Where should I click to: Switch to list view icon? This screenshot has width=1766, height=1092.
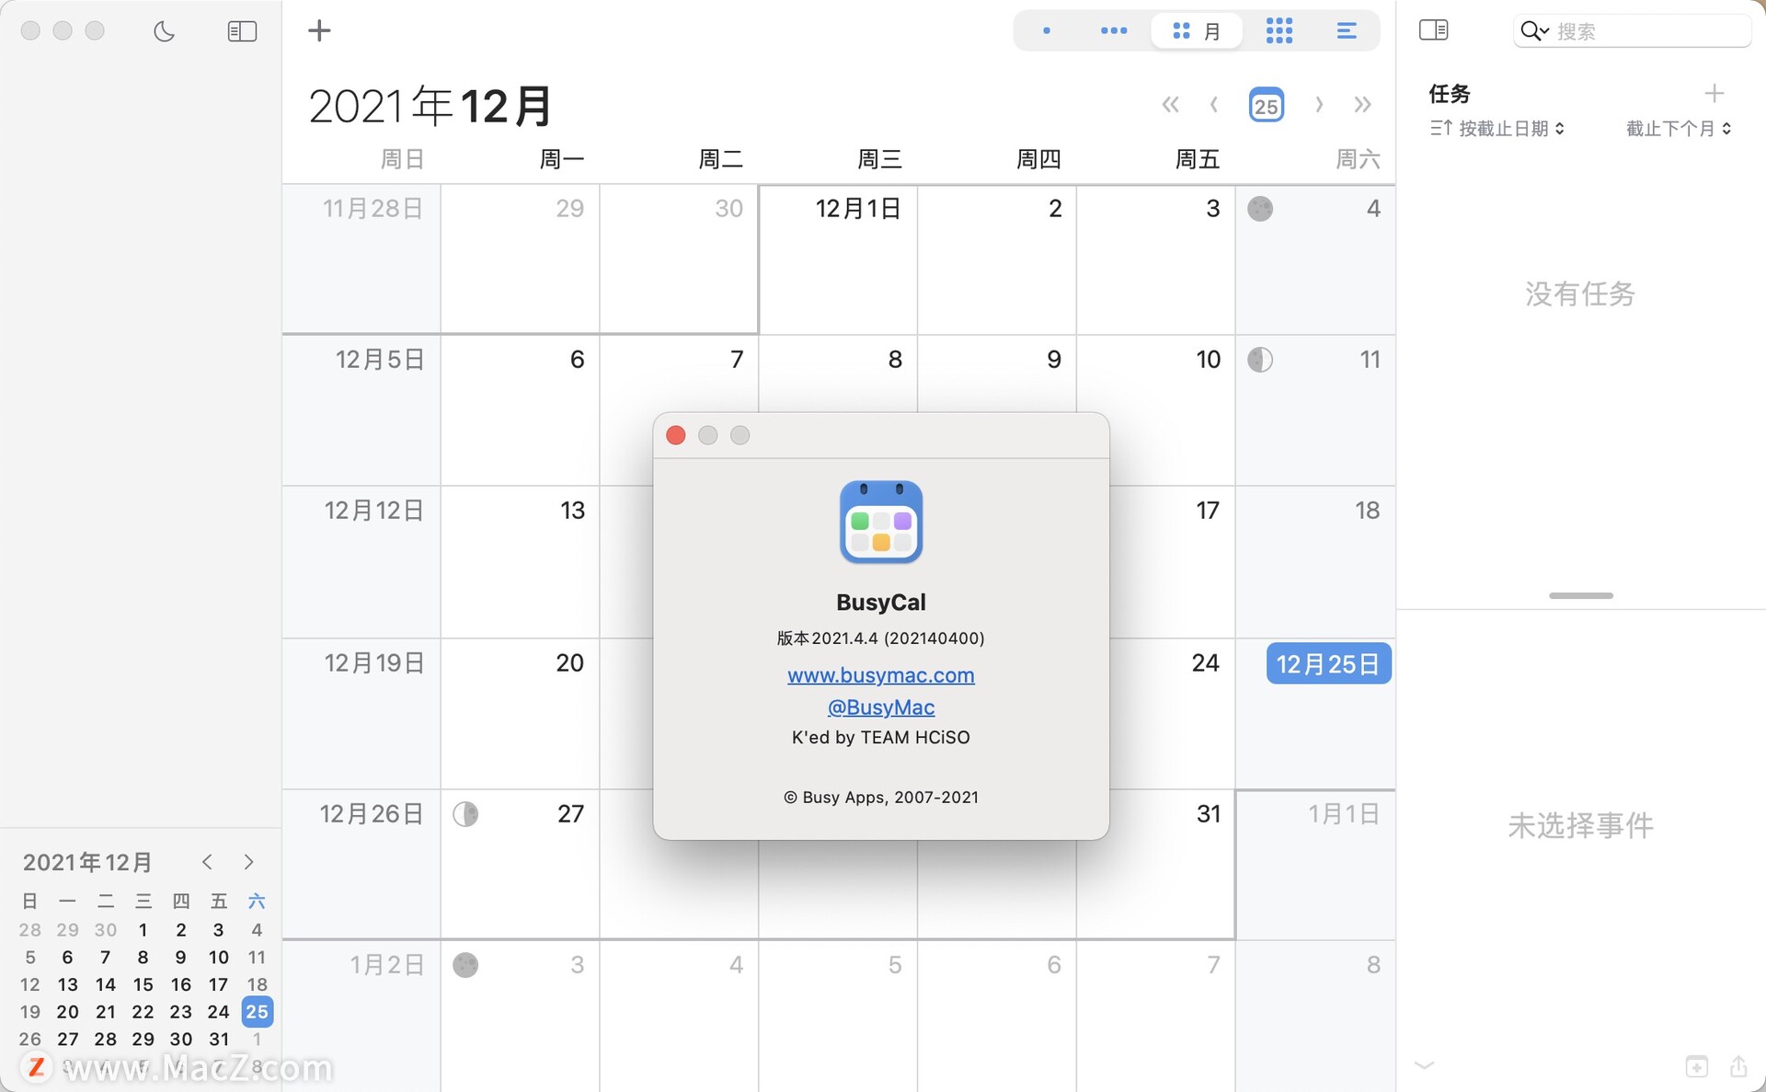click(1347, 30)
